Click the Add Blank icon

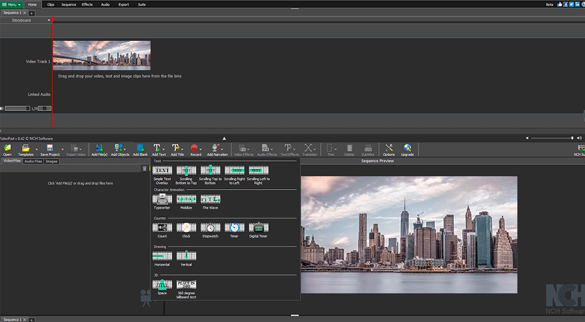tap(140, 148)
